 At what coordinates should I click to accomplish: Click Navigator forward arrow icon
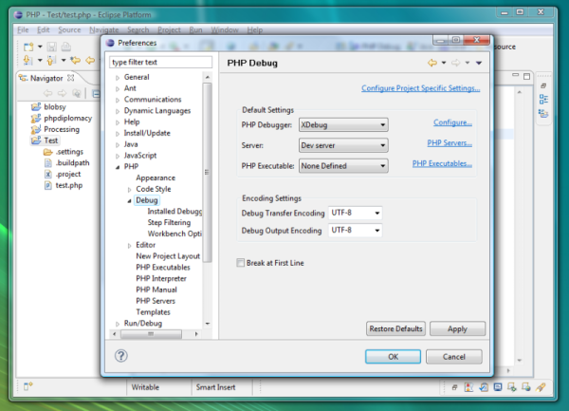pos(63,93)
